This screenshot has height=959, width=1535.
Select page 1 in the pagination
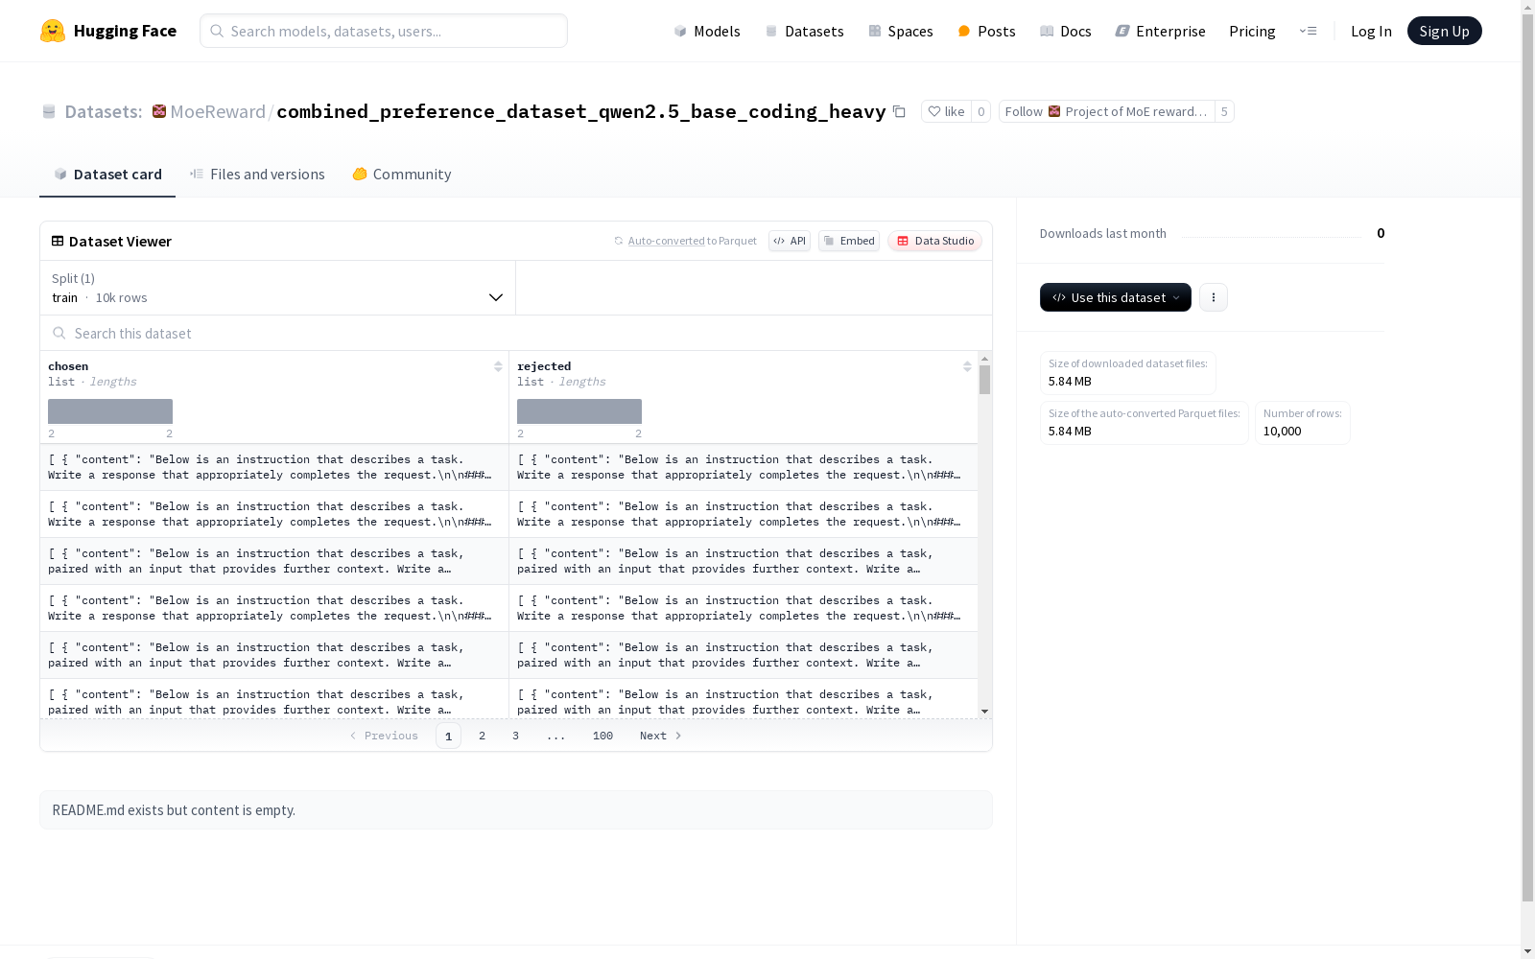[x=448, y=736]
